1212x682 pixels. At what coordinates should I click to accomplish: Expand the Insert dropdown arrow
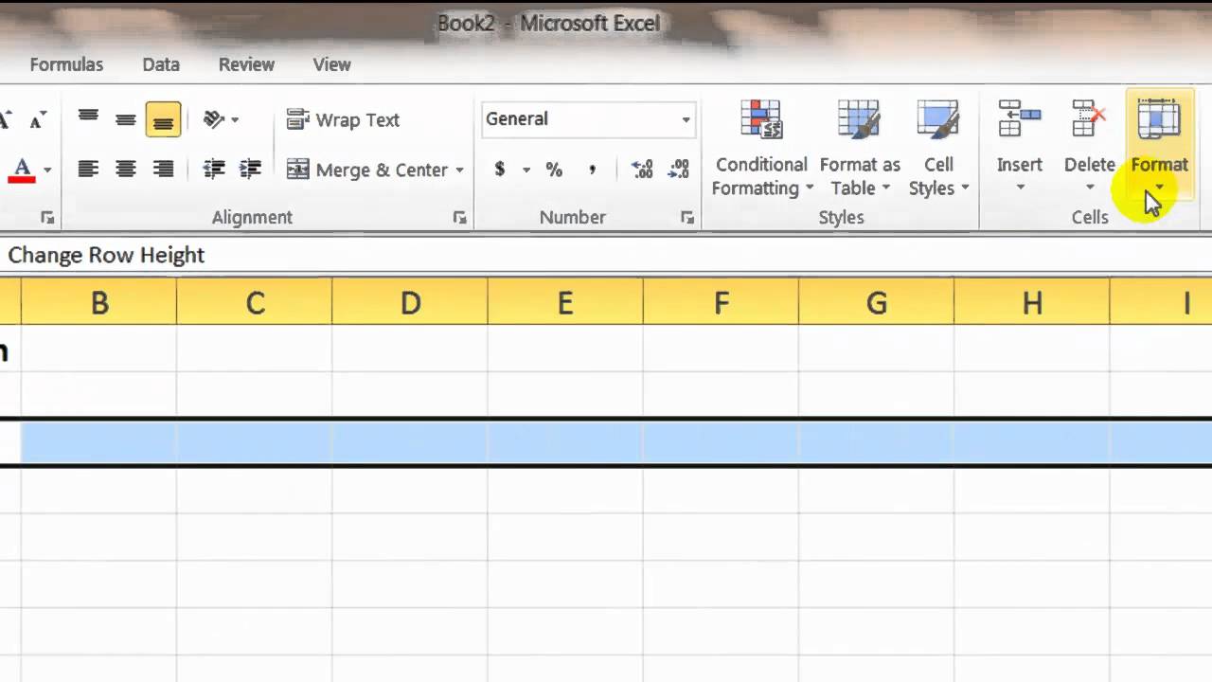point(1020,188)
